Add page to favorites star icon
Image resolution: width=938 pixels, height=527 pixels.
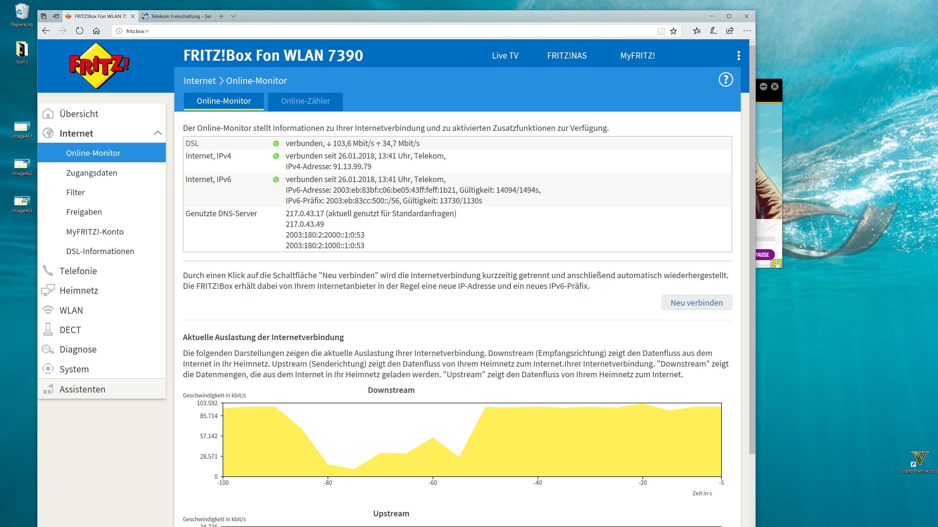tap(673, 31)
